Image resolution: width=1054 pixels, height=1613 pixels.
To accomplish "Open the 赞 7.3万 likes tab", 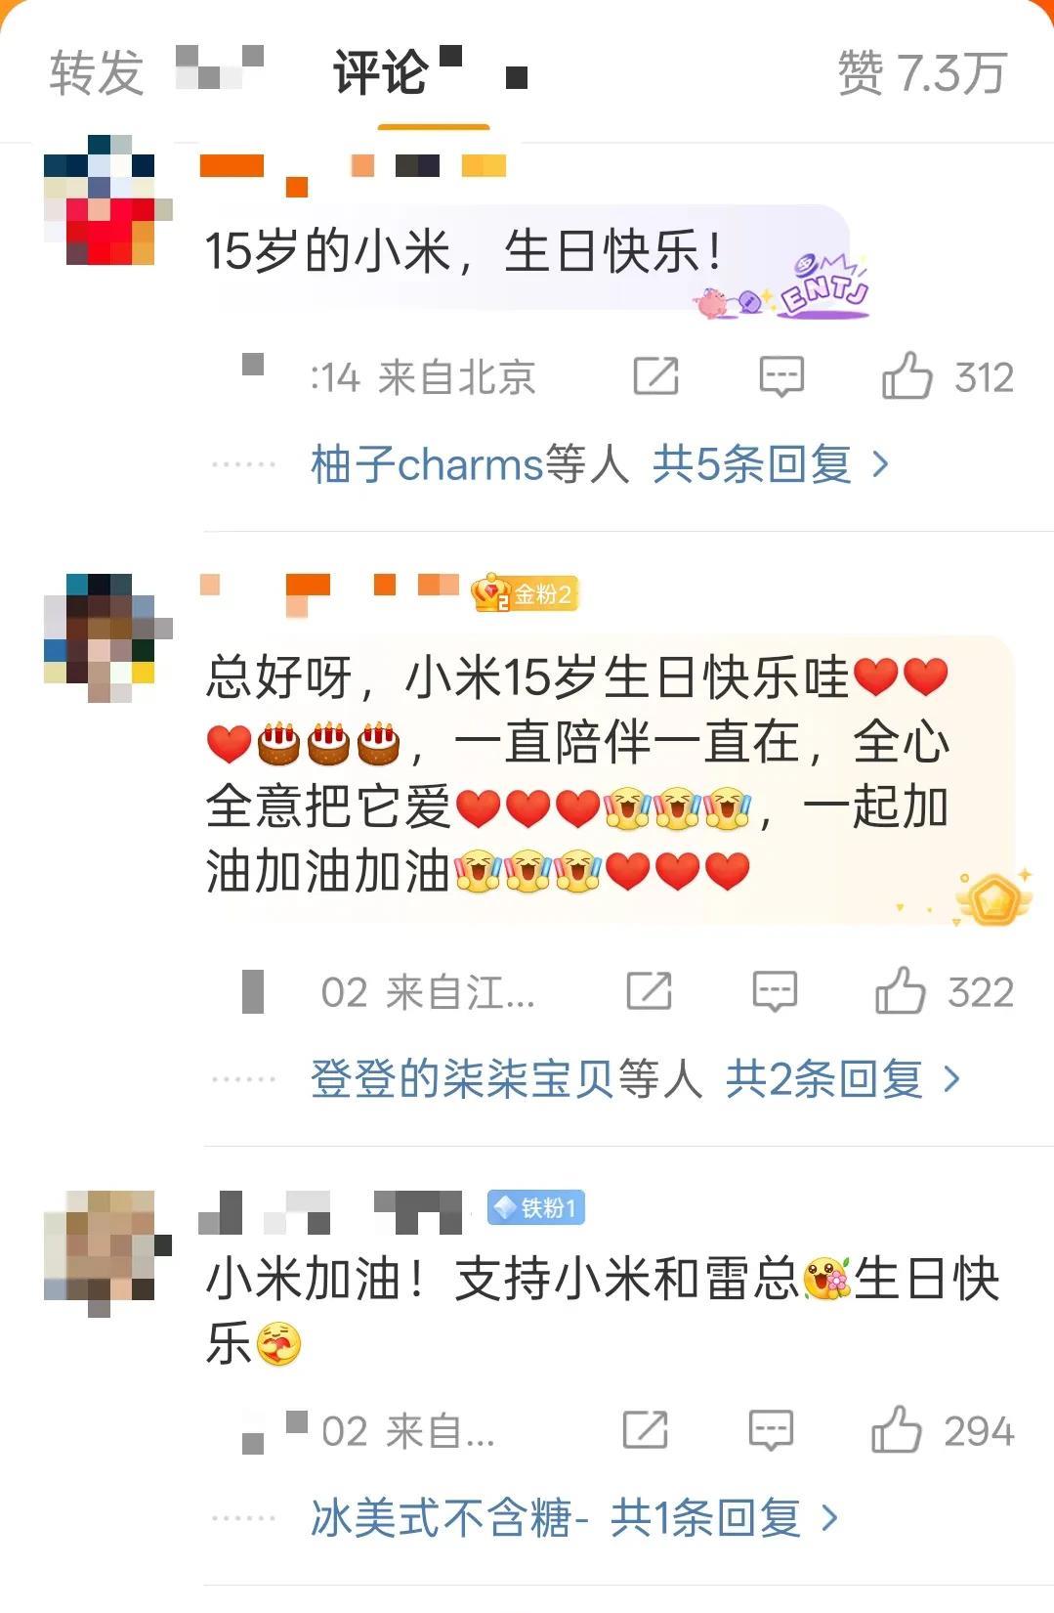I will click(x=921, y=73).
